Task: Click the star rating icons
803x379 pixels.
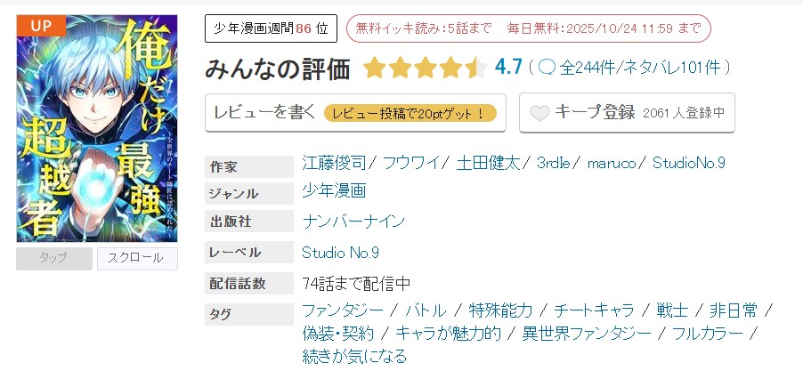Action: pyautogui.click(x=425, y=68)
